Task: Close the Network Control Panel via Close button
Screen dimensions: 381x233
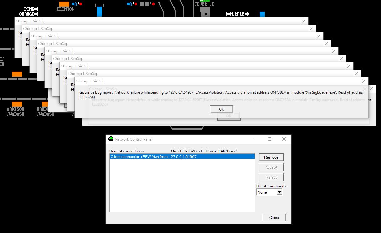Action: click(274, 218)
